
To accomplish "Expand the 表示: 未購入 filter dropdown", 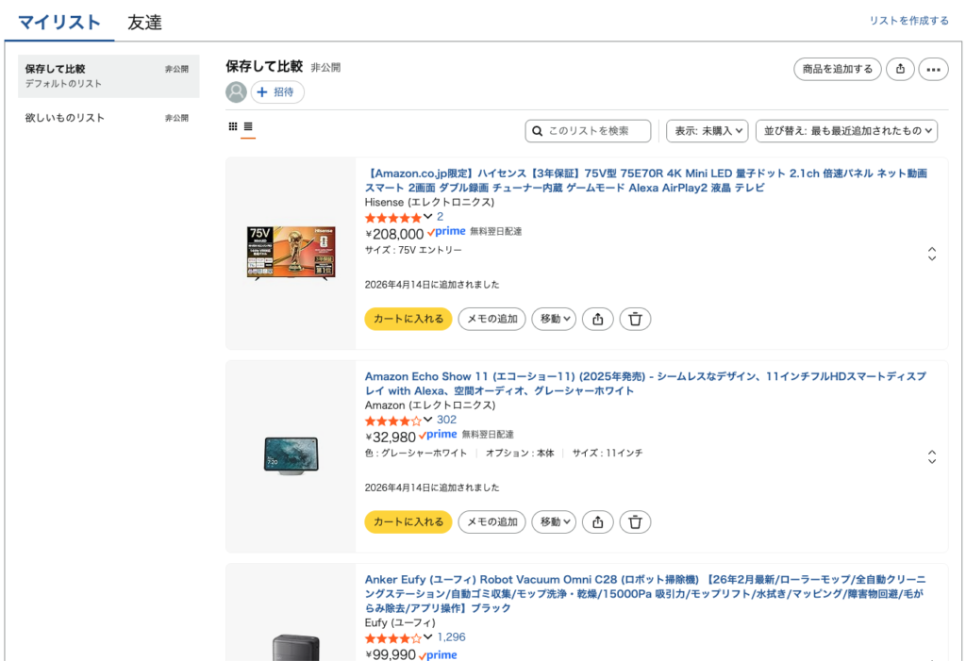I will pyautogui.click(x=708, y=131).
